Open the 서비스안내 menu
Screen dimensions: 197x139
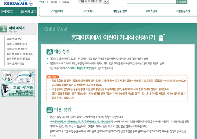point(151,11)
